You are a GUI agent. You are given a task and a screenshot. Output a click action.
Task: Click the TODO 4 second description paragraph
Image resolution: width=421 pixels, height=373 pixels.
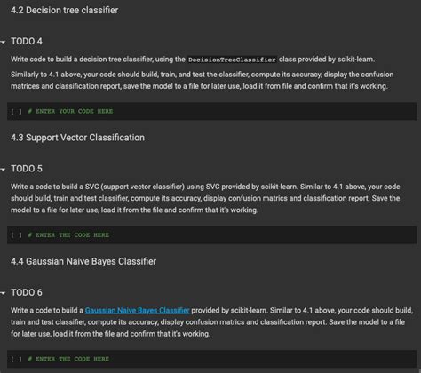click(203, 80)
